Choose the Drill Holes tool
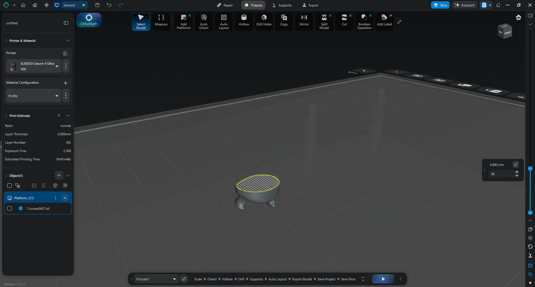The image size is (535, 287). pyautogui.click(x=264, y=22)
